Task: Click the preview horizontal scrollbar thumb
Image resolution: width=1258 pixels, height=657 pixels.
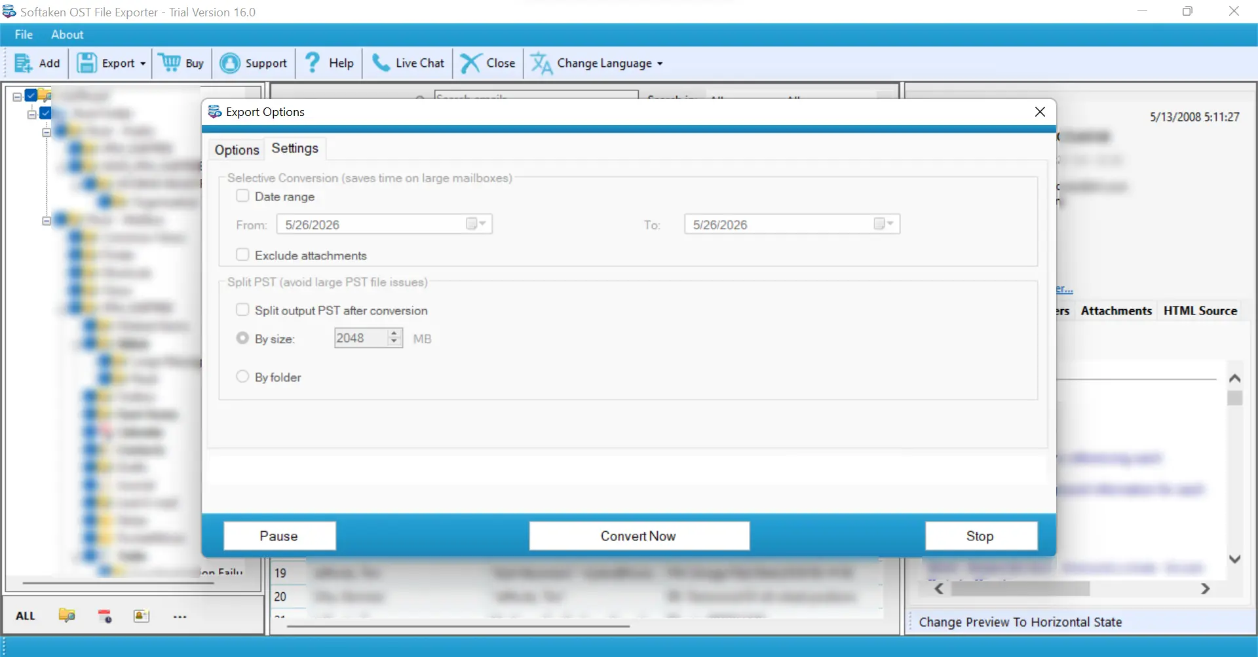Action: pos(1020,588)
